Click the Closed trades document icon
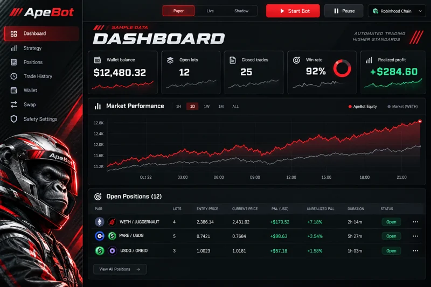Image resolution: width=431 pixels, height=287 pixels. pyautogui.click(x=233, y=60)
